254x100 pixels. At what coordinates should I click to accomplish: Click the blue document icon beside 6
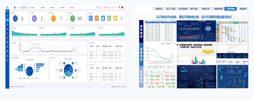point(15,18)
